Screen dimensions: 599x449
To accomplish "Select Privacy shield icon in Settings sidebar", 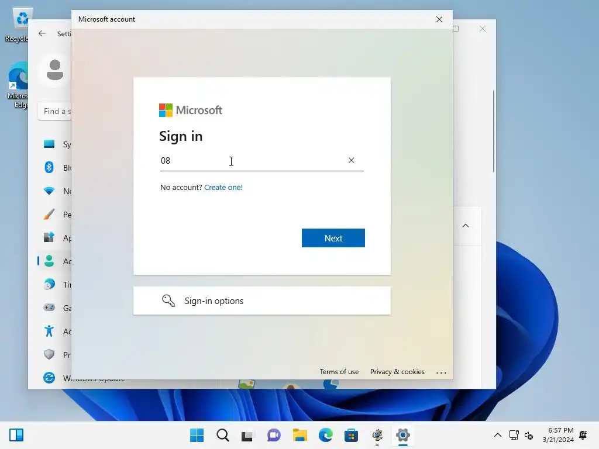I will click(49, 354).
